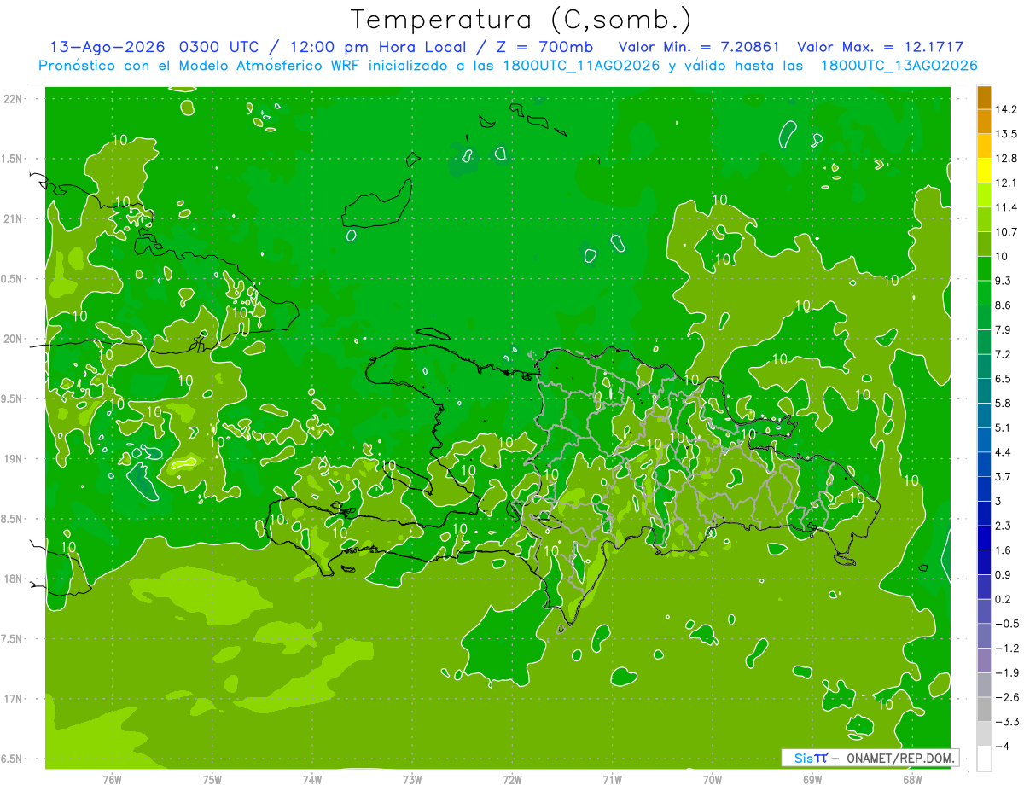Select initialization time '1800UTC_11AGO2026'
Screen dimensions: 1024x791
(578, 66)
